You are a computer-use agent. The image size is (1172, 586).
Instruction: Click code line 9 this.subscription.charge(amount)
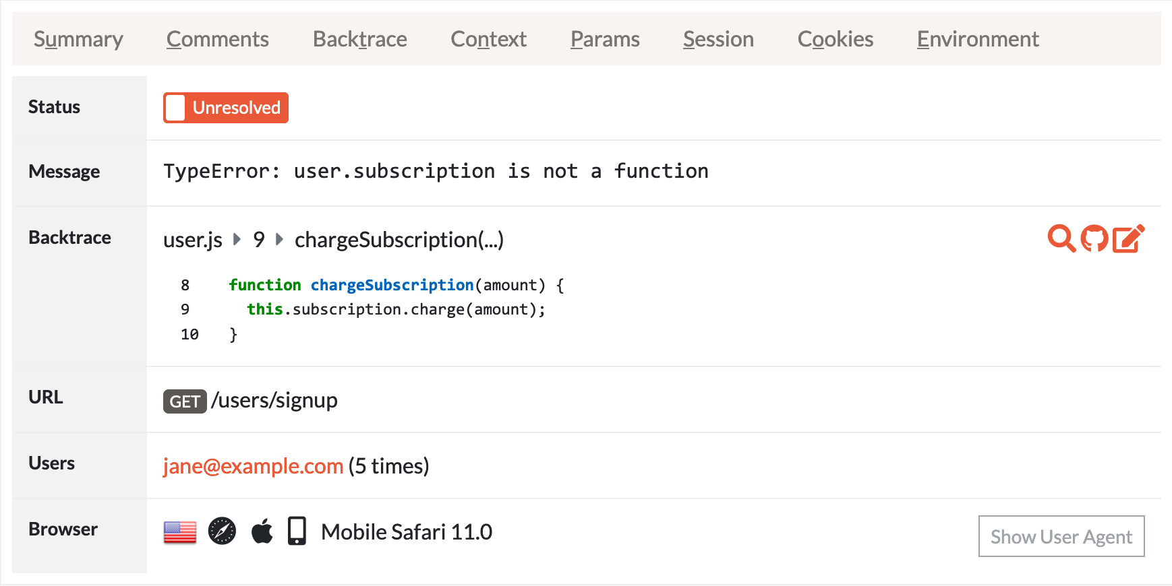point(396,309)
